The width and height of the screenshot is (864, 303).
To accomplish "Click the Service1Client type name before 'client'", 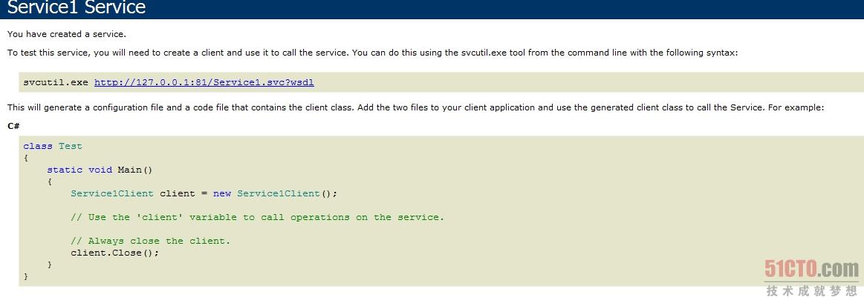I will point(112,193).
